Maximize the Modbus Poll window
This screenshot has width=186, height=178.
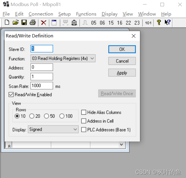(x=162, y=5)
